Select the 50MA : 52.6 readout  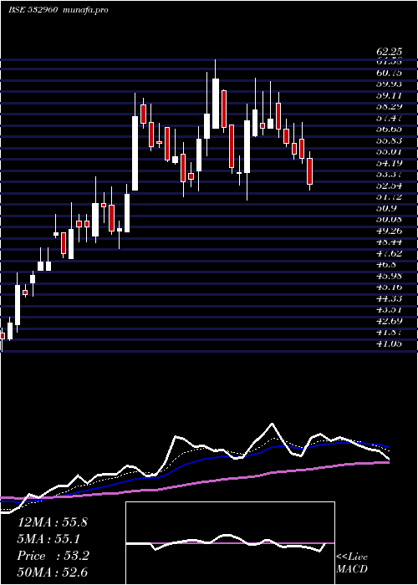53,572
